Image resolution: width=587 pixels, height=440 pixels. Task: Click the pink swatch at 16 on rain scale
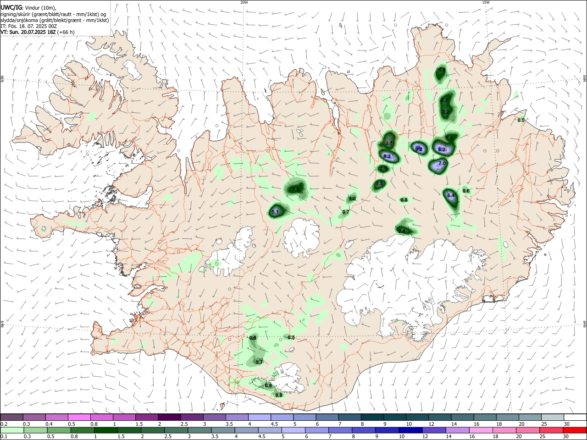click(481, 430)
